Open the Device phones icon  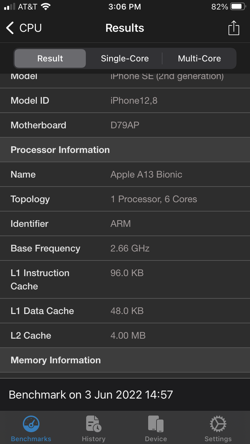coord(156,423)
